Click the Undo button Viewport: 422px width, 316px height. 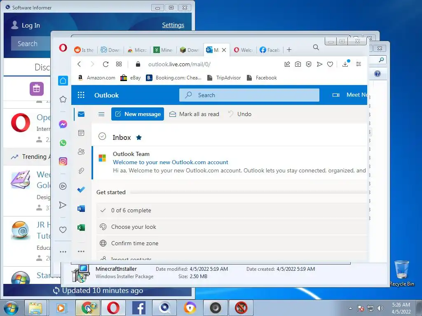[x=239, y=114]
